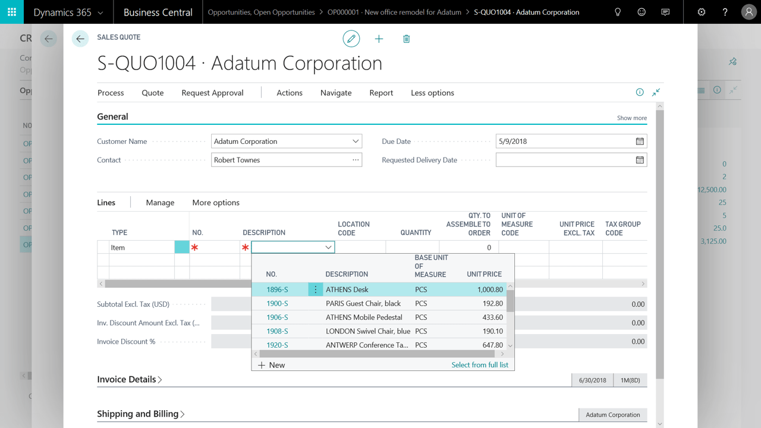Open the user account avatar
Image resolution: width=761 pixels, height=428 pixels.
[x=749, y=12]
